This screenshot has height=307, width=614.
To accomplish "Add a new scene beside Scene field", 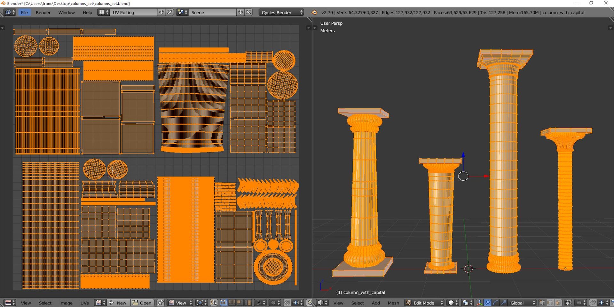I will (240, 12).
